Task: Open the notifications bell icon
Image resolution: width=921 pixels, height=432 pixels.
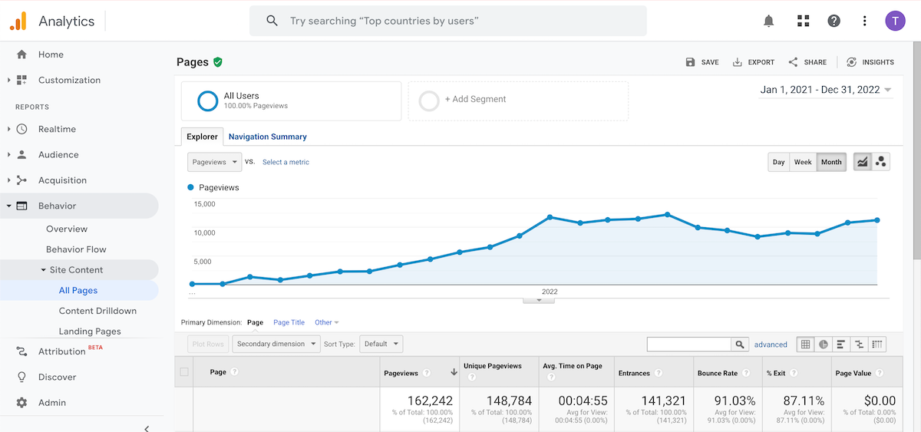Action: coord(769,21)
